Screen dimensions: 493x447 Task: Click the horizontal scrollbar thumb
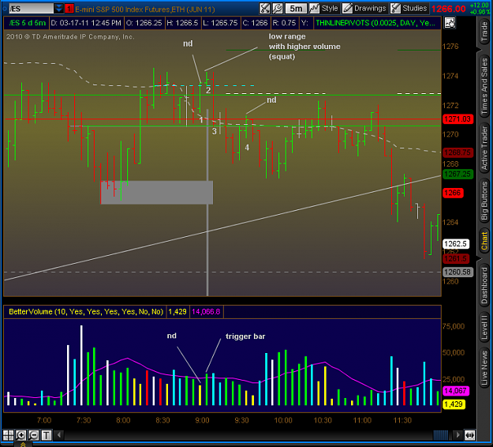point(441,435)
